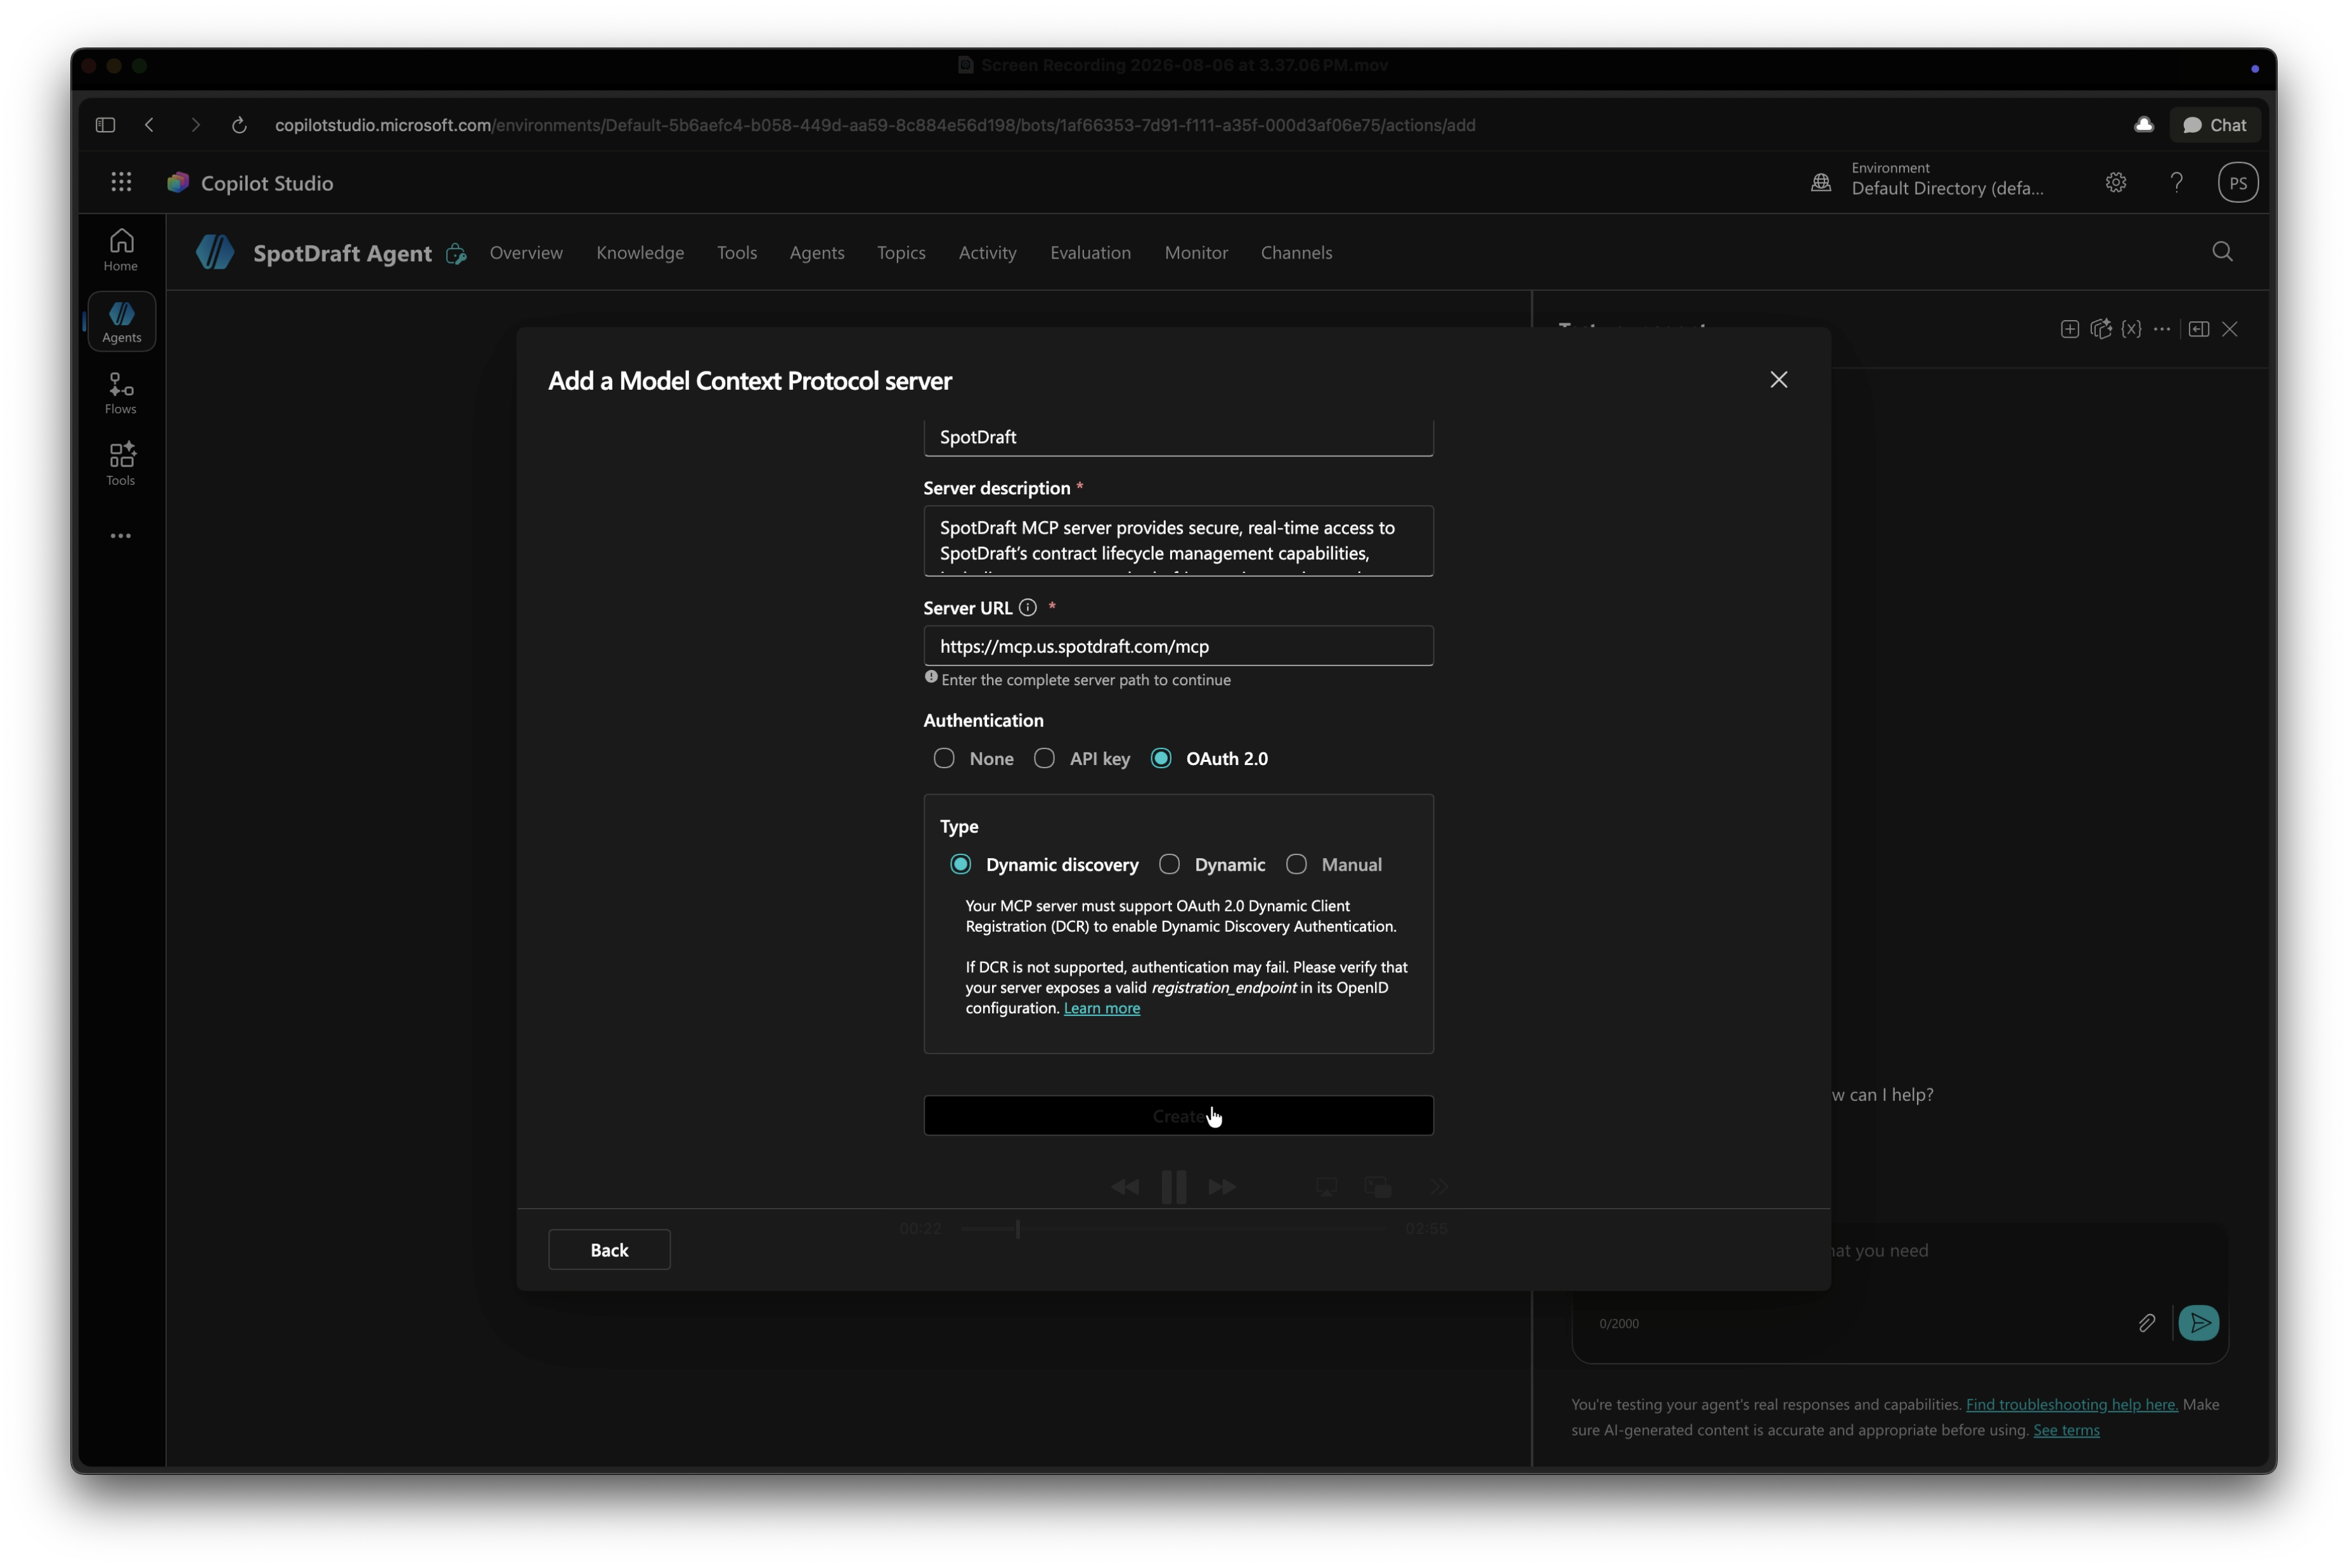Select None authentication option
2348x1568 pixels.
pyautogui.click(x=944, y=759)
